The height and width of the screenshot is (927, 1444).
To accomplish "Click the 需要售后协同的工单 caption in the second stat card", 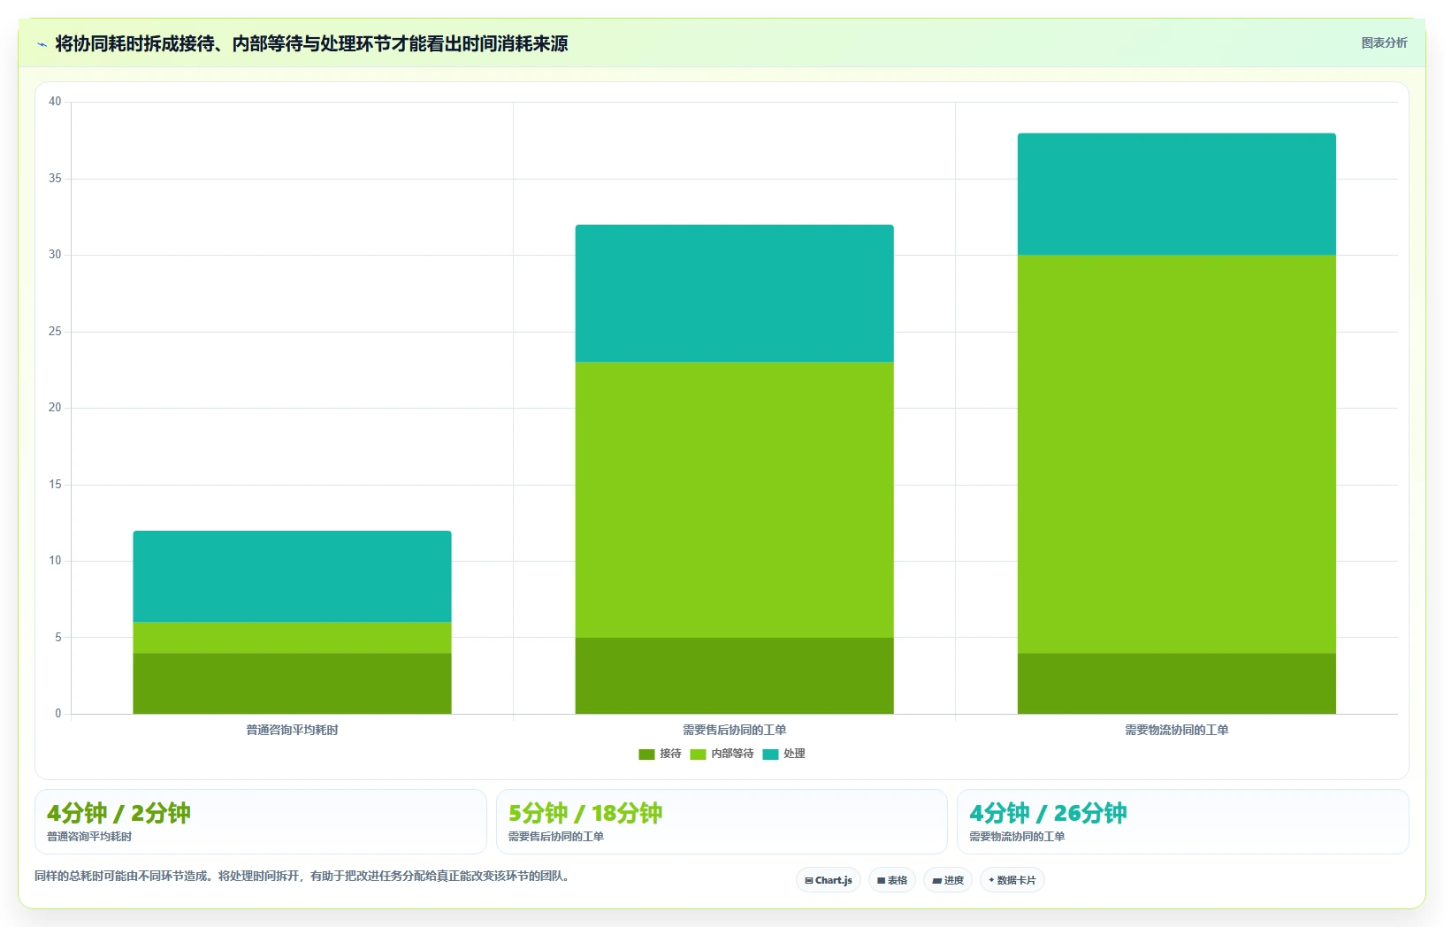I will pos(556,837).
